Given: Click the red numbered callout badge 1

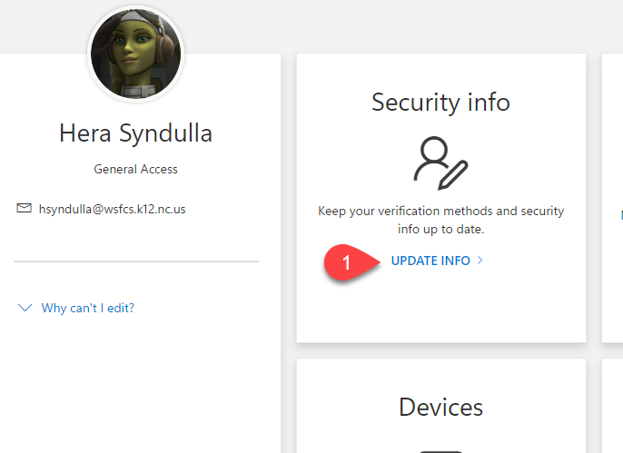Looking at the screenshot, I should 346,261.
